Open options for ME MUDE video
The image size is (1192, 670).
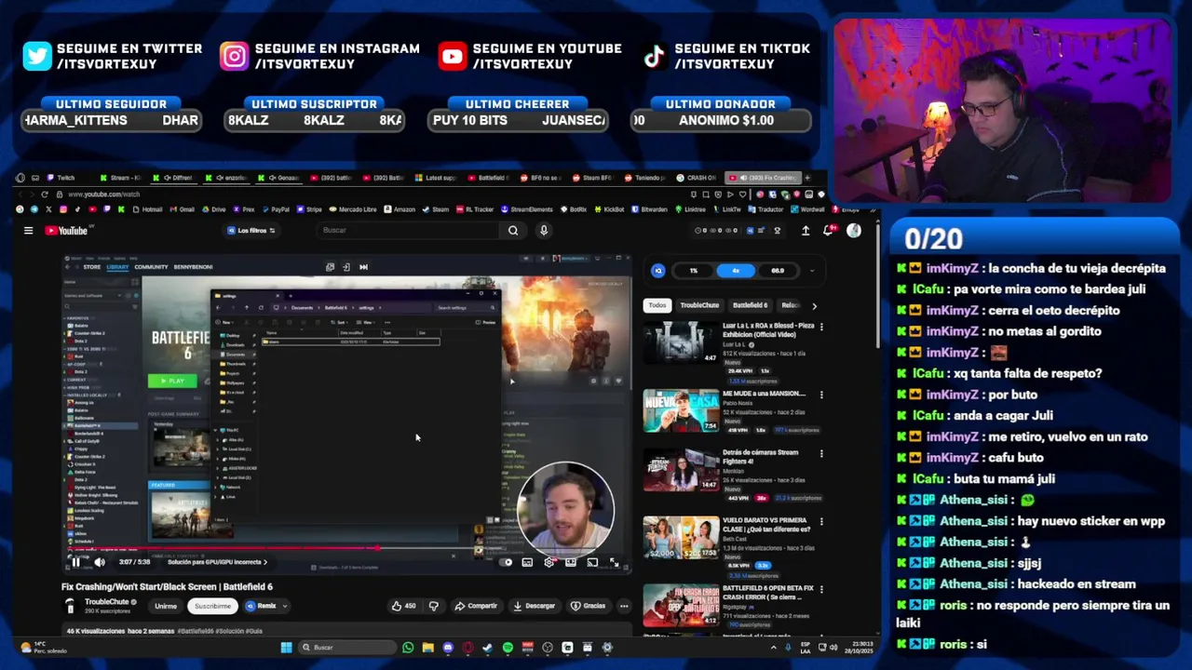tap(821, 395)
